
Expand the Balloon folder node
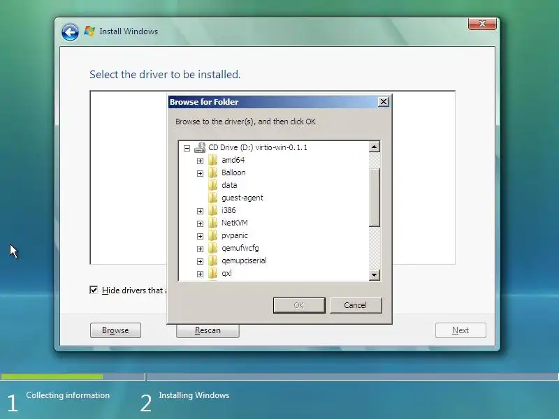click(200, 173)
